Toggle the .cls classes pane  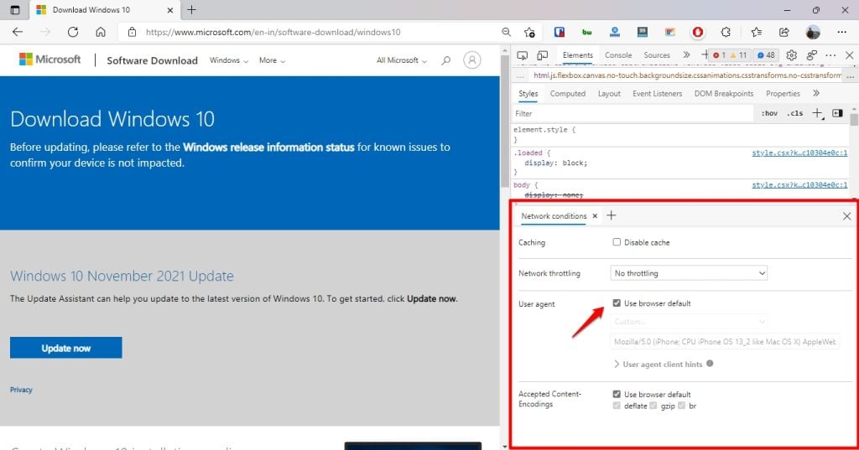click(795, 113)
